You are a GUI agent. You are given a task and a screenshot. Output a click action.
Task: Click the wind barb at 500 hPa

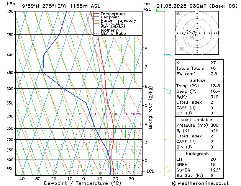168,91
